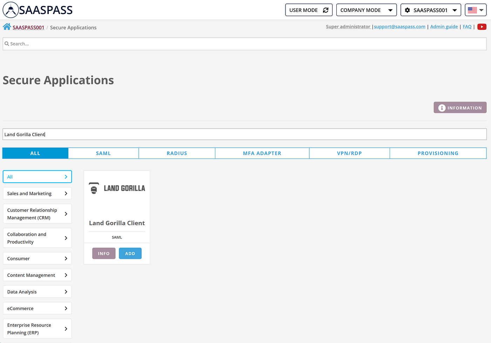Switch to the SAML tab

pyautogui.click(x=103, y=153)
